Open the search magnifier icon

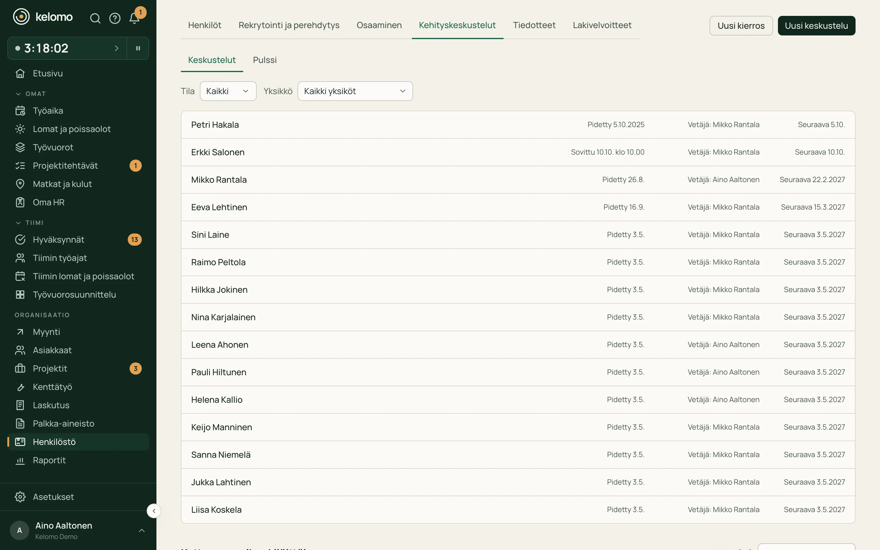pyautogui.click(x=95, y=18)
